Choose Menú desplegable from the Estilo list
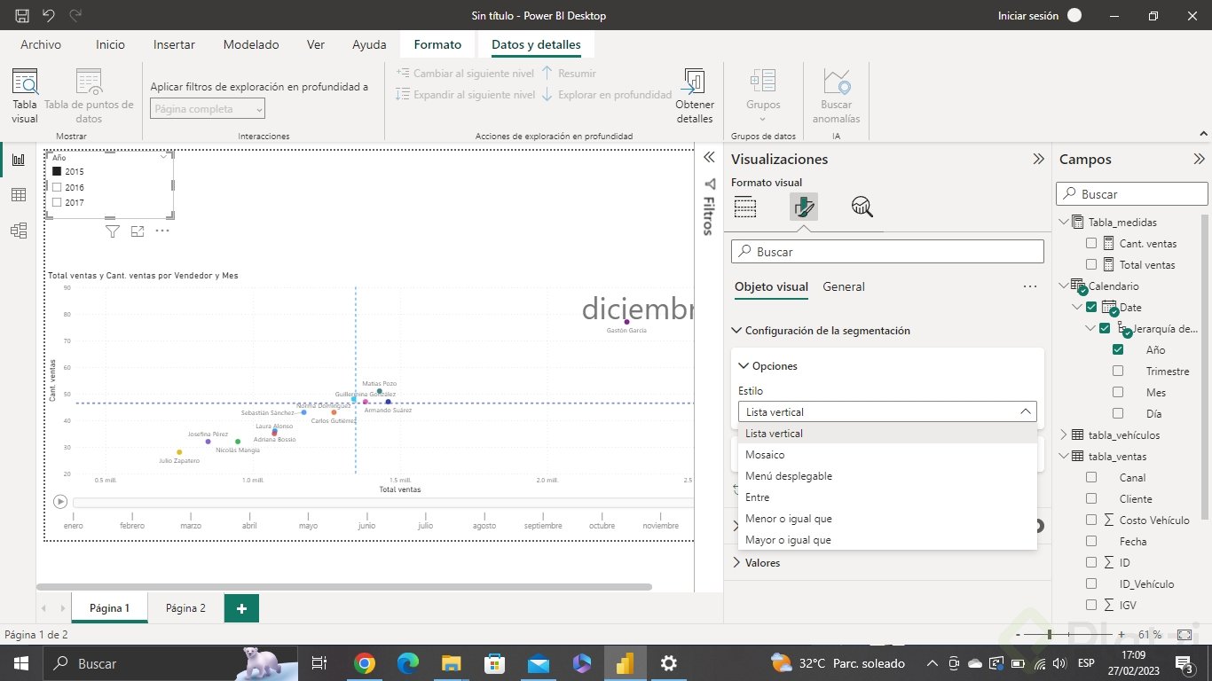This screenshot has height=681, width=1212. (x=789, y=476)
